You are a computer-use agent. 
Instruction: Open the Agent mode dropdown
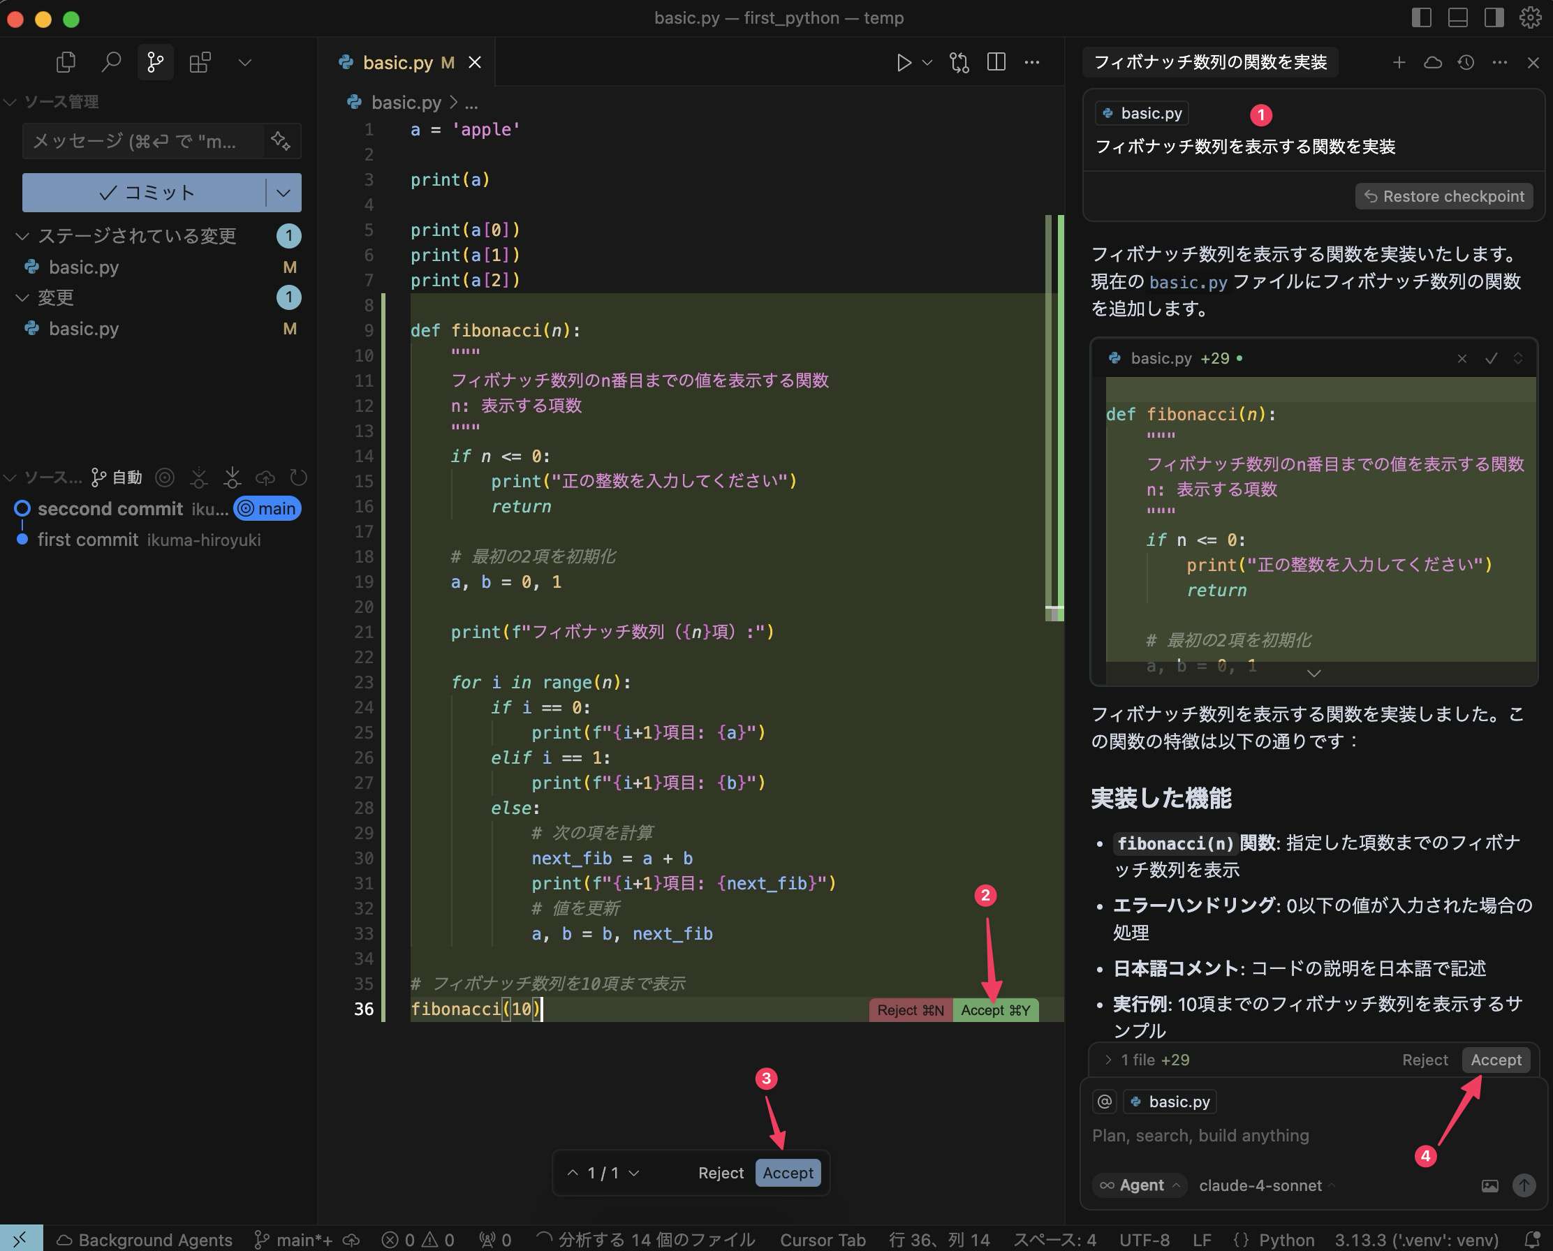click(x=1141, y=1185)
